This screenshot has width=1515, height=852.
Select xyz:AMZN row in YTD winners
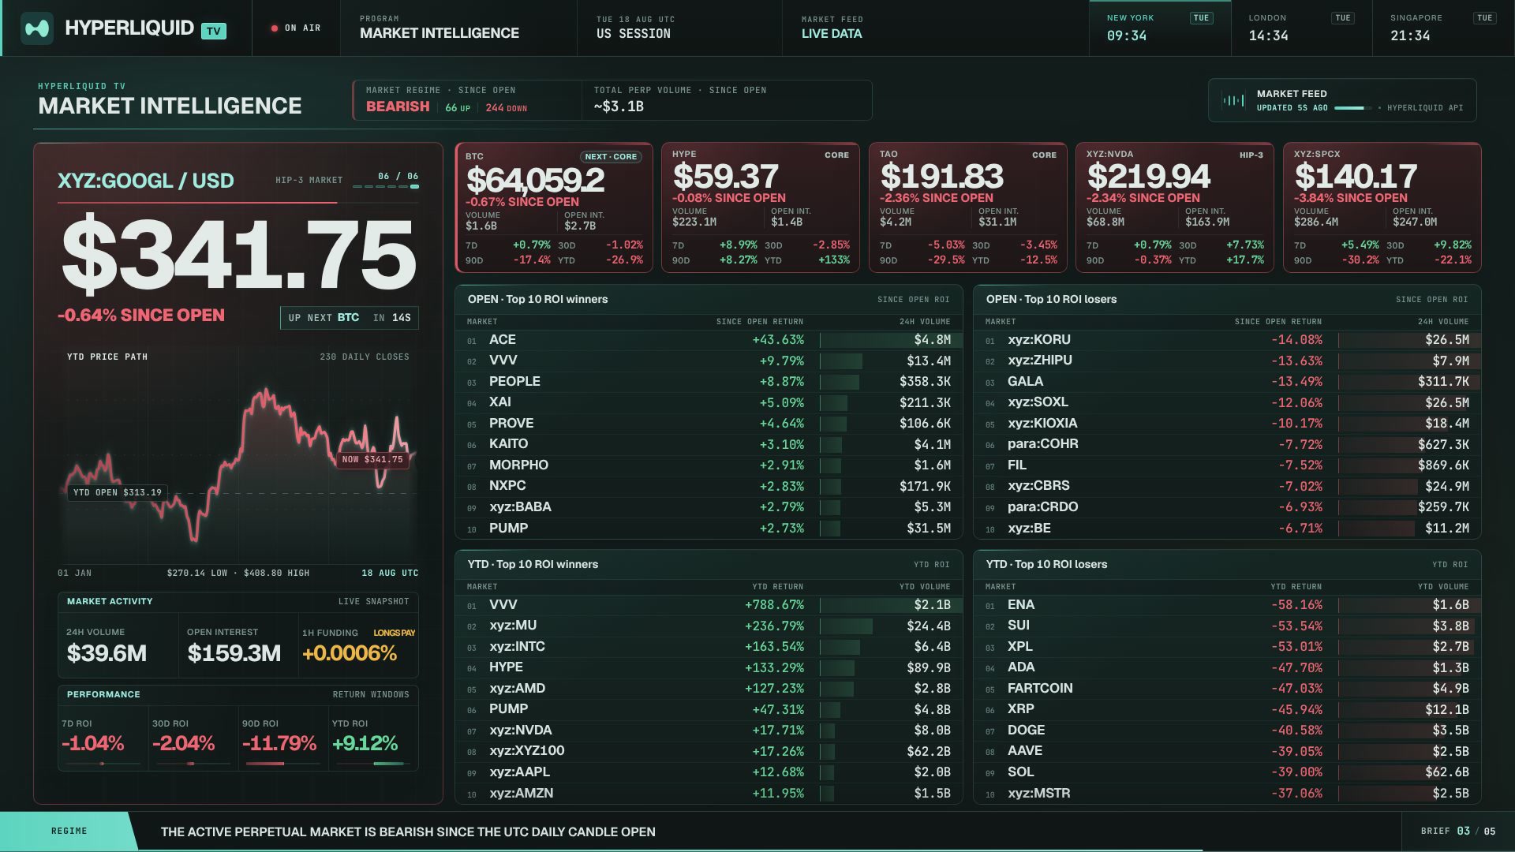709,794
